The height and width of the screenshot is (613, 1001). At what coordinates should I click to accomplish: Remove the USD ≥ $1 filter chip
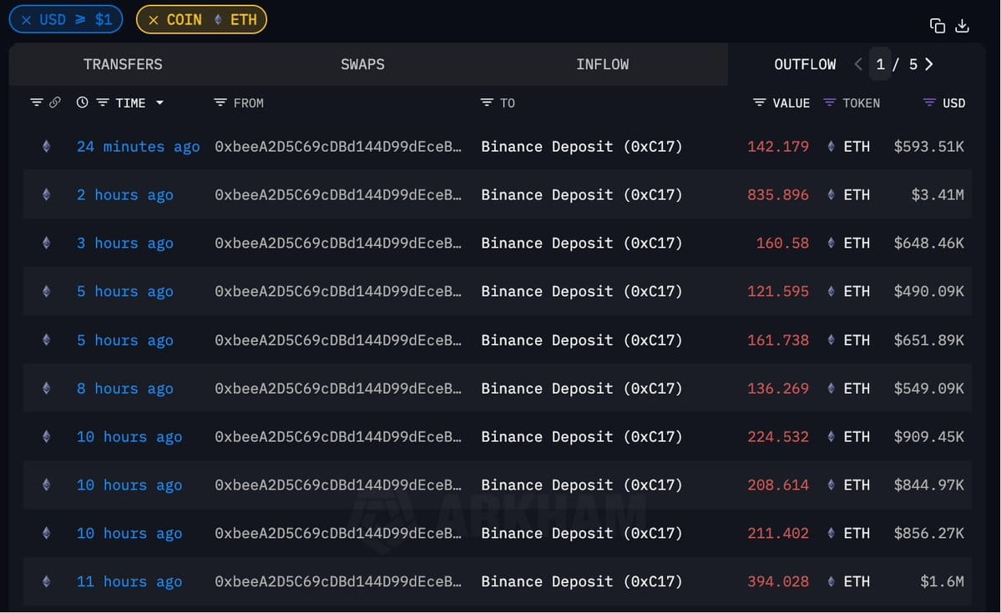click(26, 20)
